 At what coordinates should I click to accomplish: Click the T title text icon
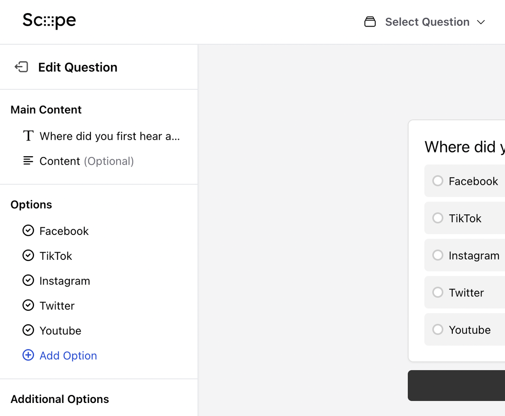point(28,136)
